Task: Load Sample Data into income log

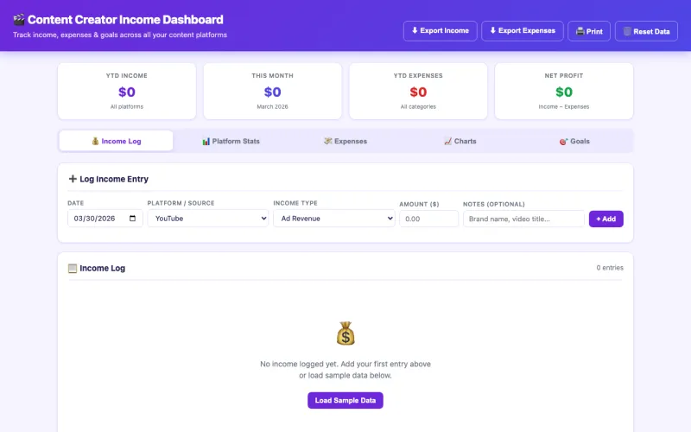Action: coord(345,400)
